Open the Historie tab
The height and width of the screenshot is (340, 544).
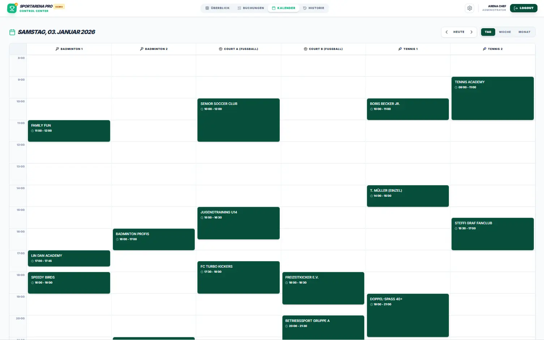[x=313, y=8]
